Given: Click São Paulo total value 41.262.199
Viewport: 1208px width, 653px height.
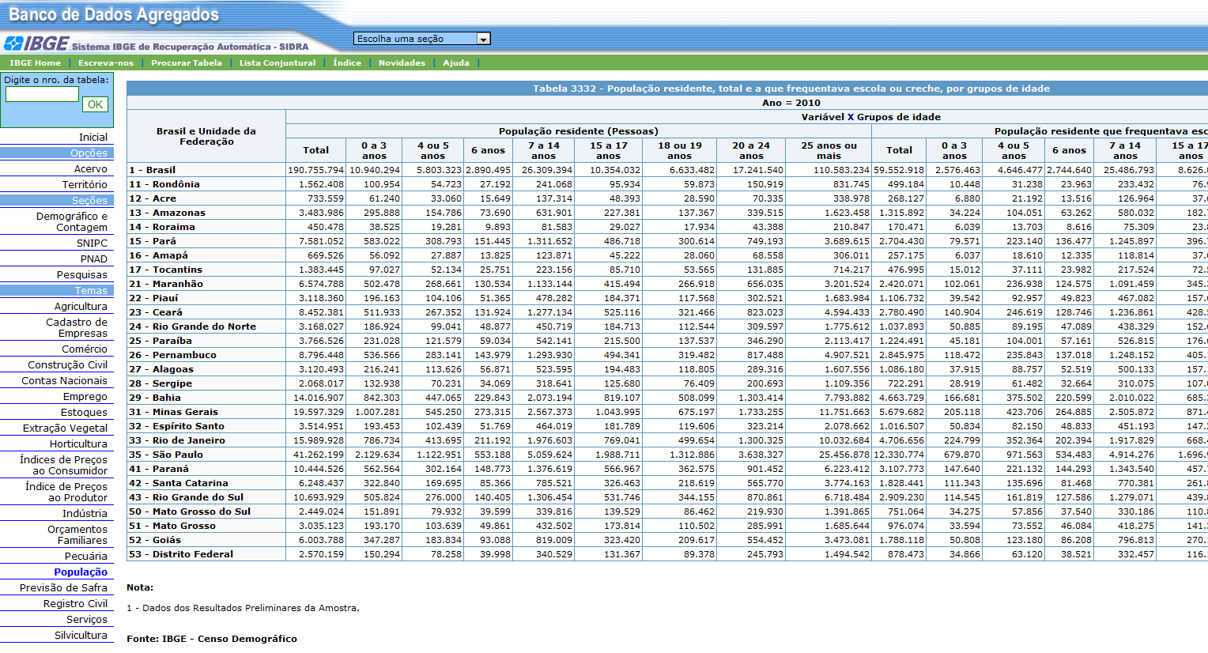Looking at the screenshot, I should [319, 455].
